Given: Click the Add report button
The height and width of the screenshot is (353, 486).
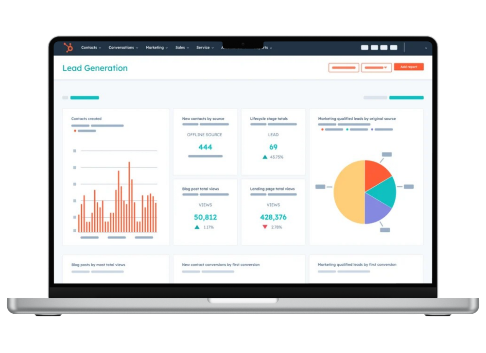Looking at the screenshot, I should click(x=410, y=67).
